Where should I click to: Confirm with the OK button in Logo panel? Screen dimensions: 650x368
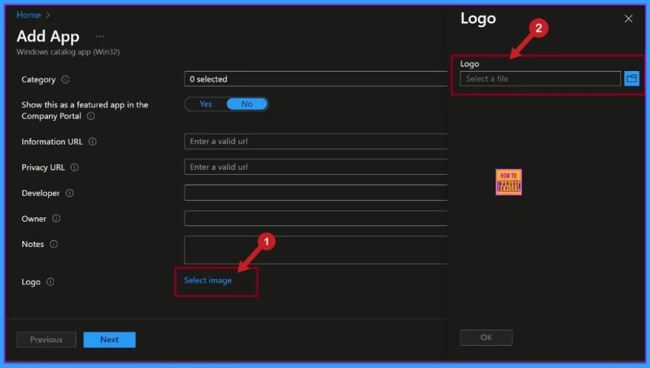pos(486,338)
